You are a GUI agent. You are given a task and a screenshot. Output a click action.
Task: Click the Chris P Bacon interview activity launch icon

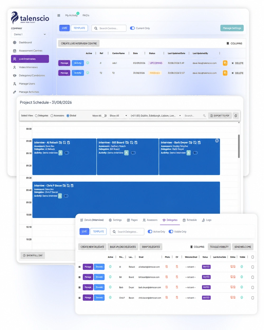coord(60,196)
